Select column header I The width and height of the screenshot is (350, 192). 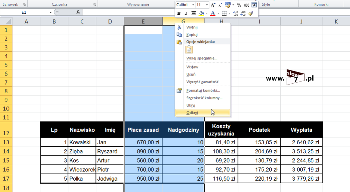pyautogui.click(x=259, y=21)
